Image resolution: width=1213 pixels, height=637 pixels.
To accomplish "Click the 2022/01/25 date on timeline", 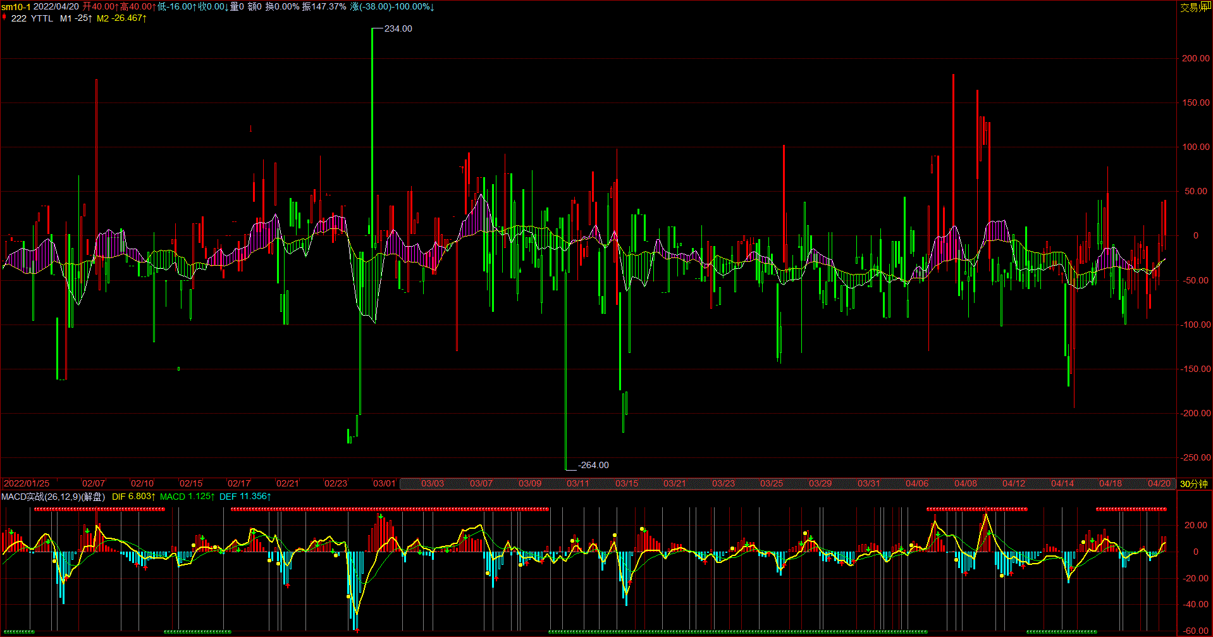I will tap(27, 483).
